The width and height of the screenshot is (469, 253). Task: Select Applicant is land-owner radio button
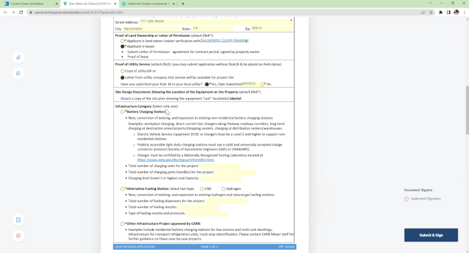(123, 41)
